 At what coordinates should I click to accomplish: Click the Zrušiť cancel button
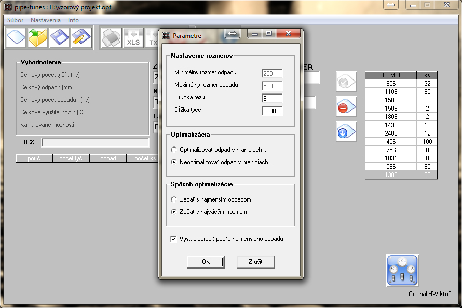click(x=255, y=262)
